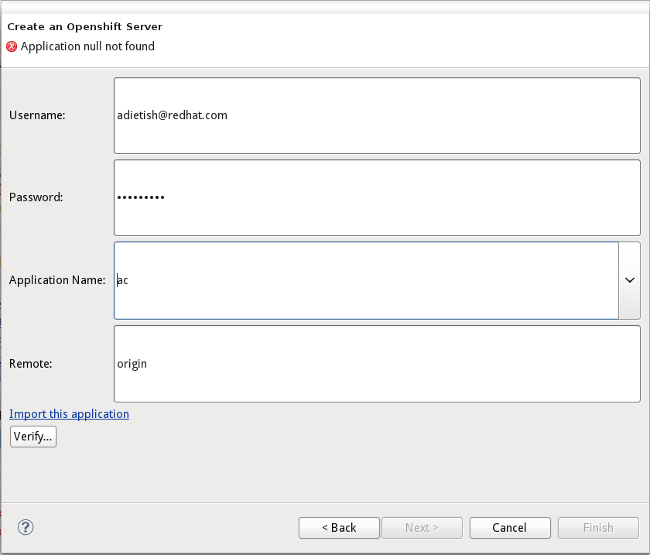Click into the Password field
The width and height of the screenshot is (650, 555).
click(377, 197)
